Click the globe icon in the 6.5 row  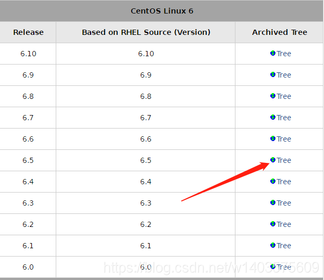coord(273,160)
